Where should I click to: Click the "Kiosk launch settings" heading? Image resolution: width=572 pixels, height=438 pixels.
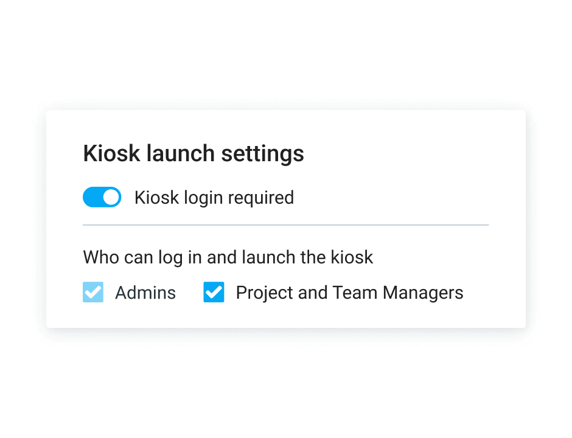(194, 153)
